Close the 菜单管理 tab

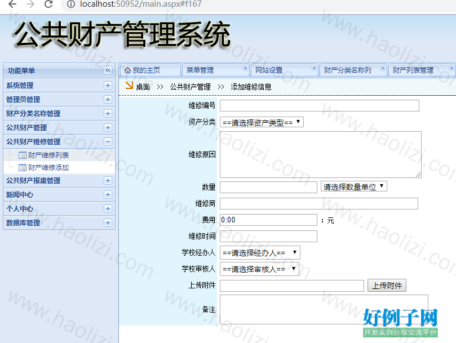[245, 68]
